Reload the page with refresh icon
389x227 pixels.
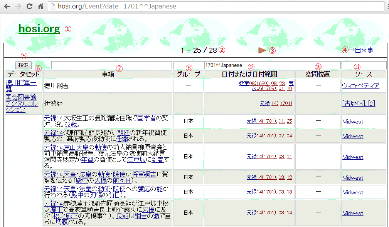pyautogui.click(x=29, y=7)
